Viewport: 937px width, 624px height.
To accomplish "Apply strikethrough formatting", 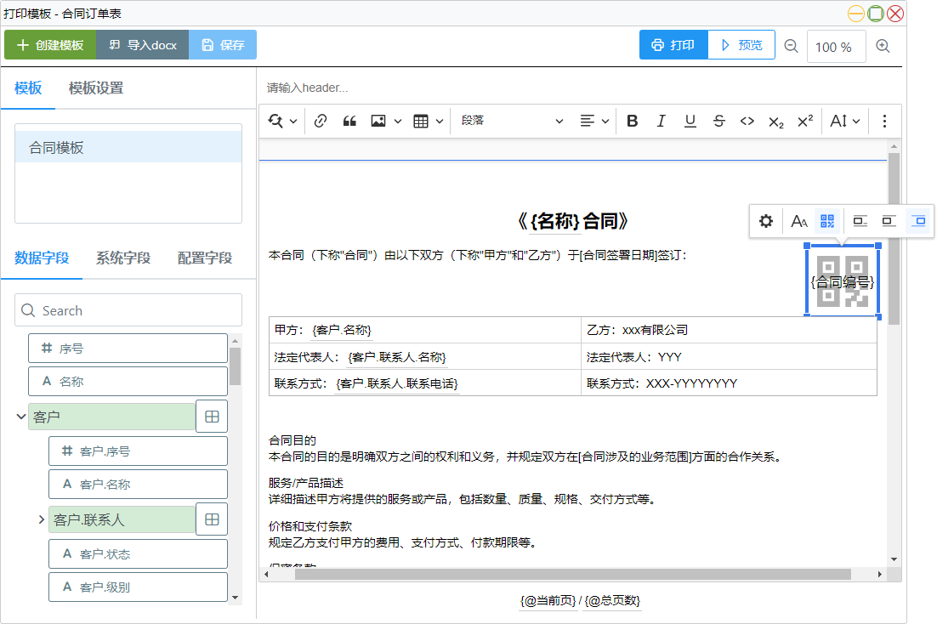I will point(718,121).
